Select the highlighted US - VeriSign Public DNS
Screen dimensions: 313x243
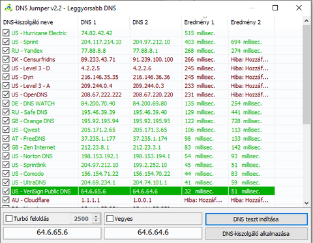41,192
